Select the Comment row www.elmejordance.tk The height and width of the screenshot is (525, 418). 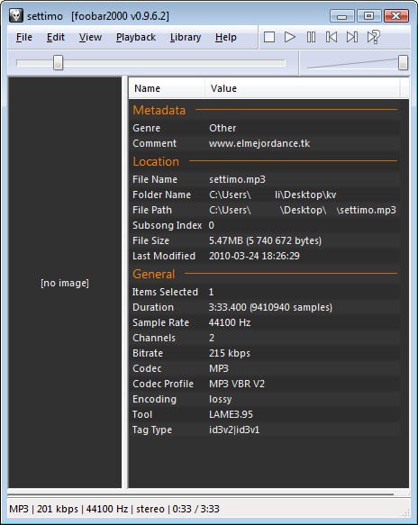tap(265, 143)
